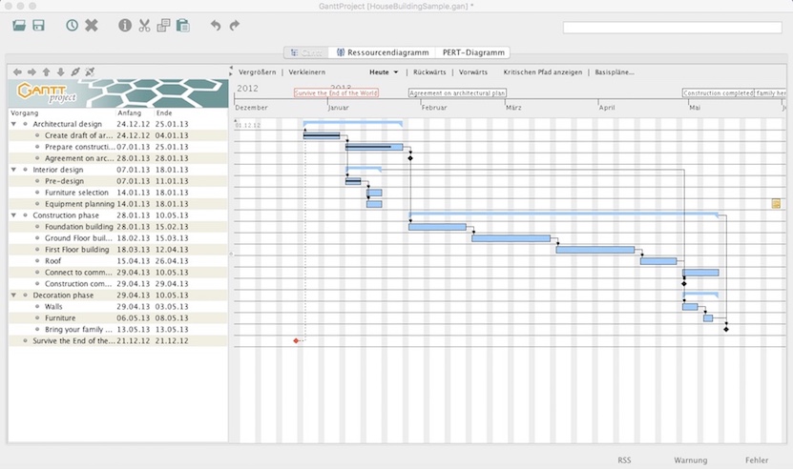Open task properties info icon
793x469 pixels.
click(125, 25)
